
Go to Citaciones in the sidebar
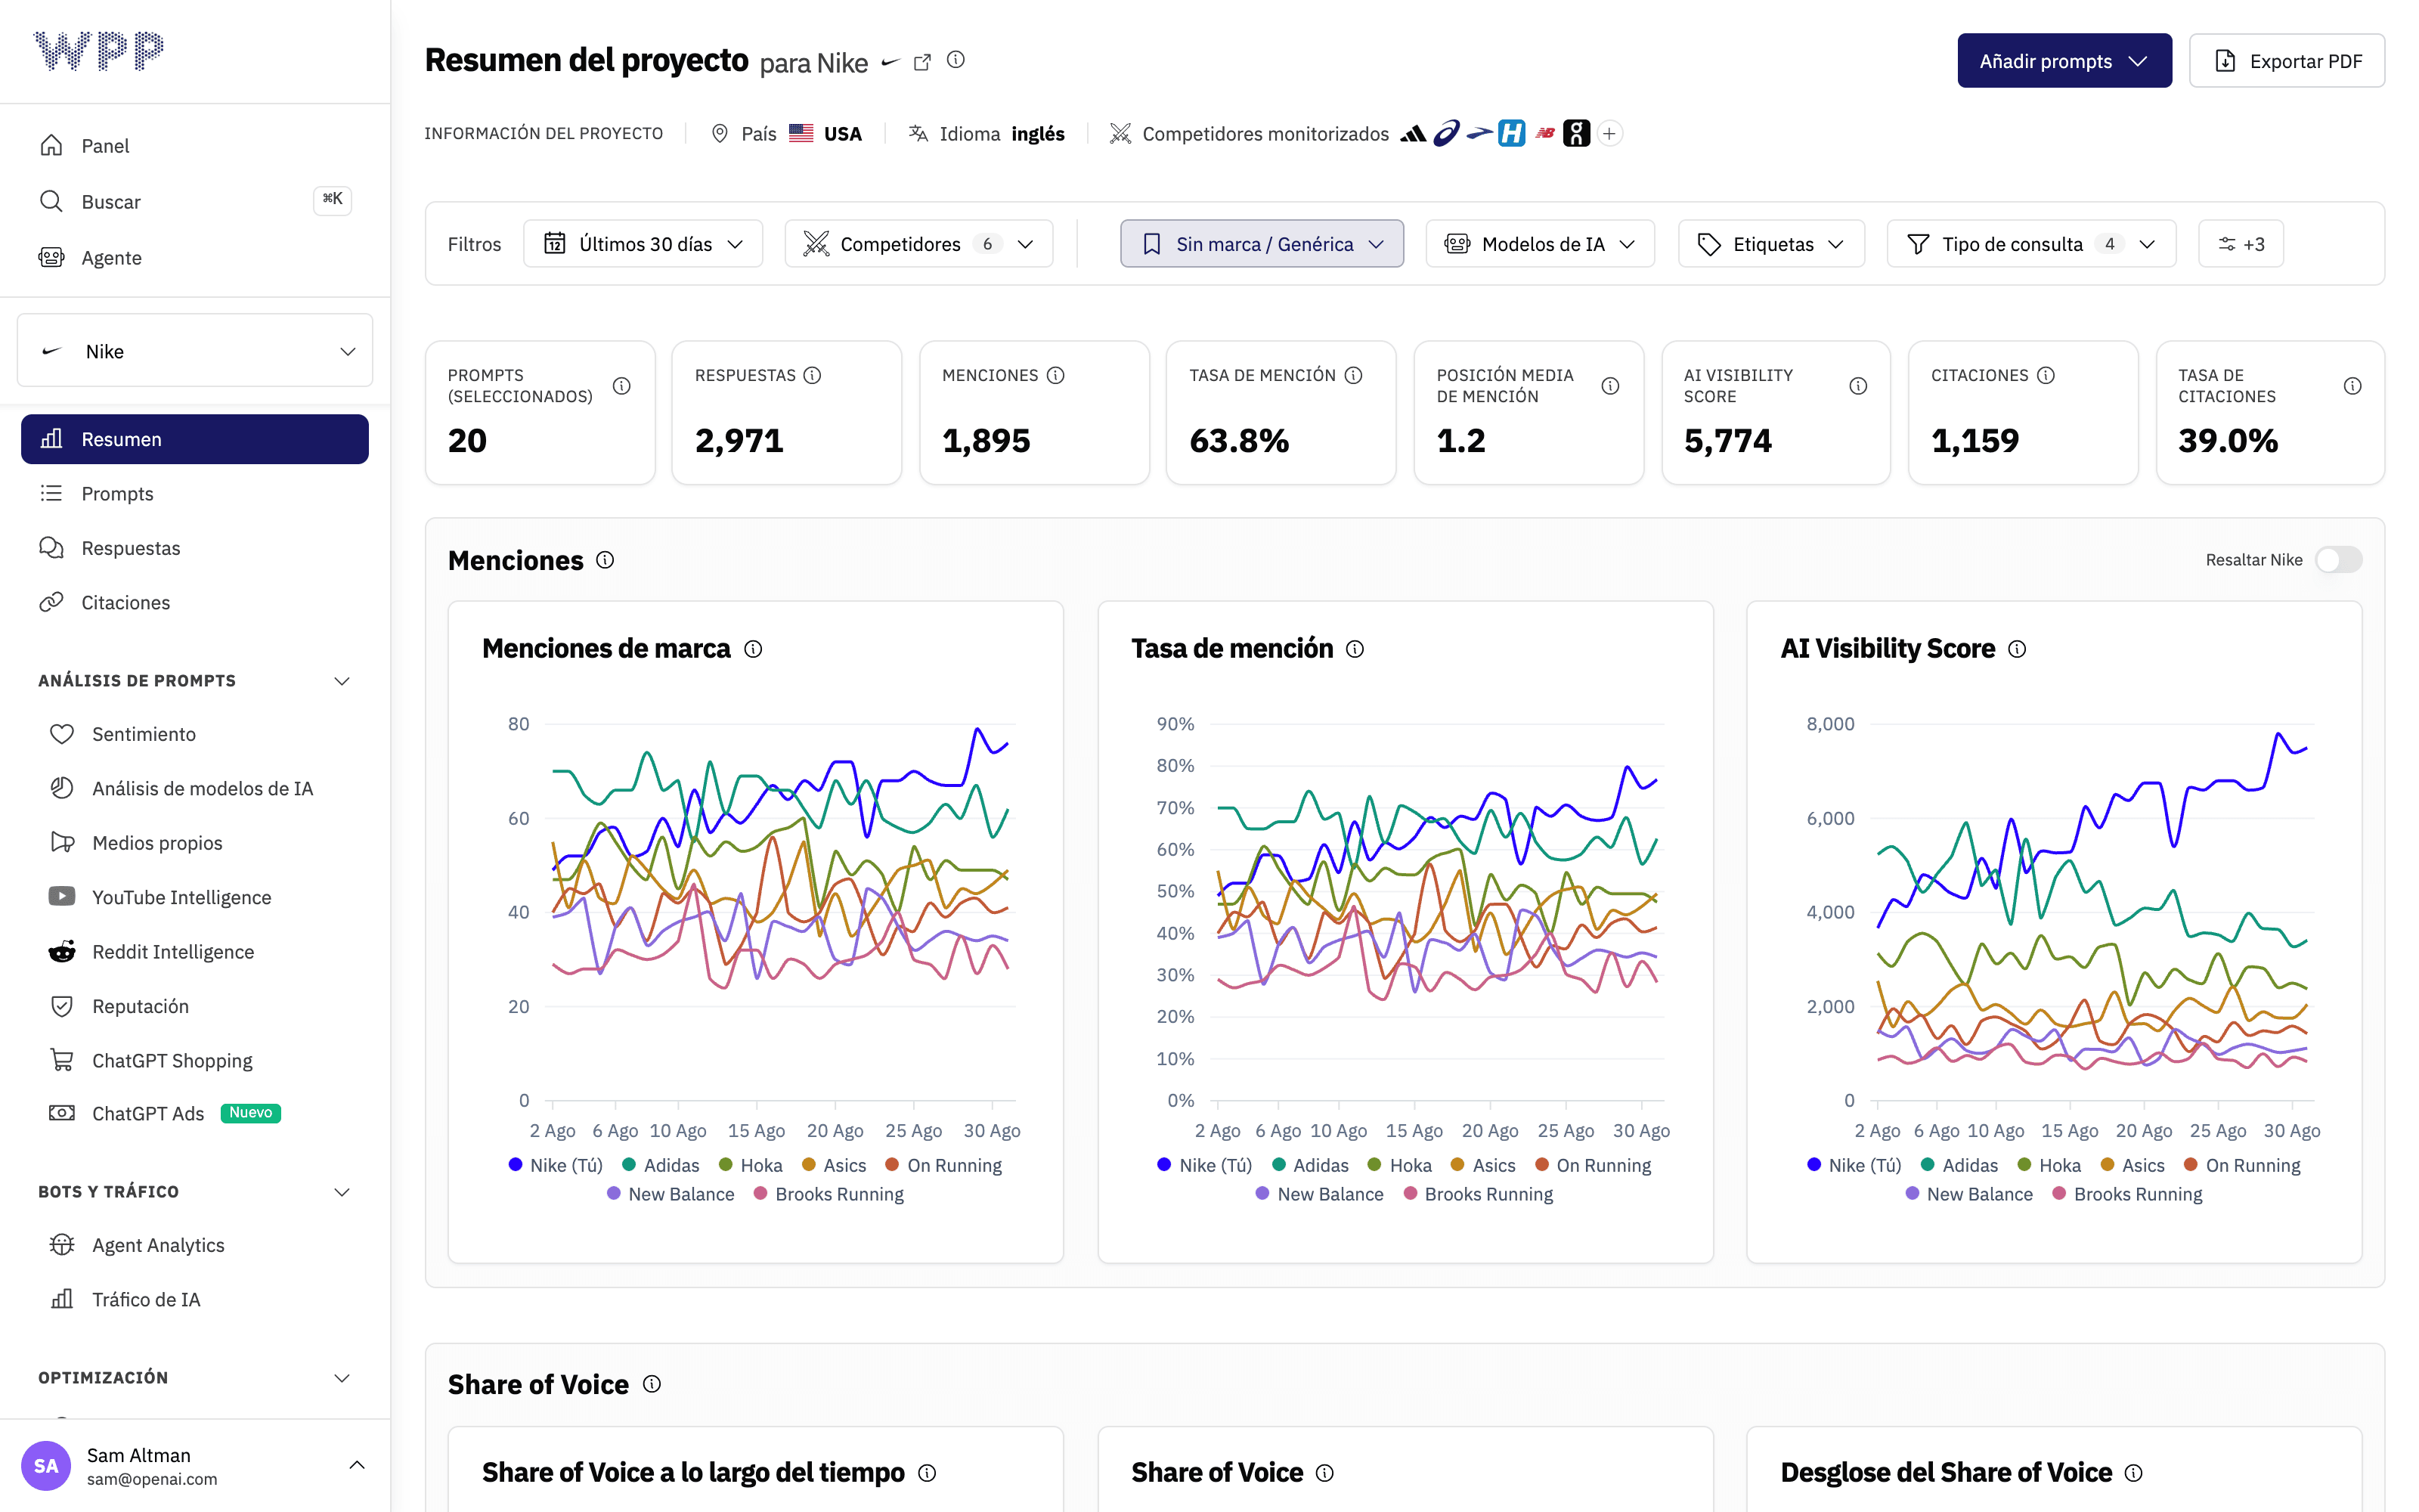[195, 603]
